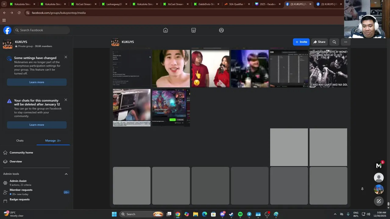Image resolution: width=390 pixels, height=219 pixels.
Task: Click the Share button
Action: click(x=319, y=42)
